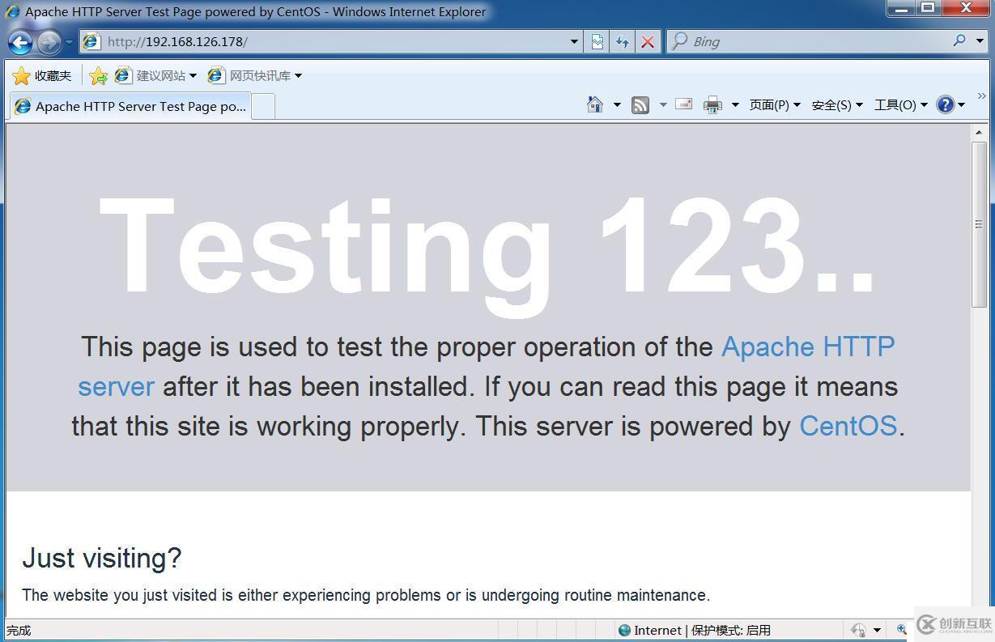Expand the Print options dropdown arrow
This screenshot has height=642, width=995.
pos(735,104)
